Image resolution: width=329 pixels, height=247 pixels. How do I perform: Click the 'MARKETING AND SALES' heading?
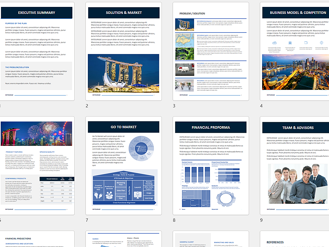(224, 242)
